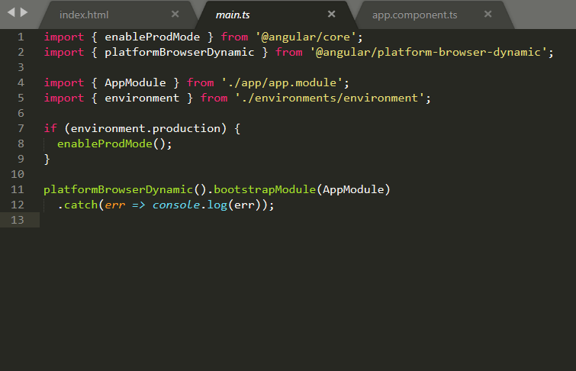
Task: Click './environments/environment' string
Action: coord(330,98)
